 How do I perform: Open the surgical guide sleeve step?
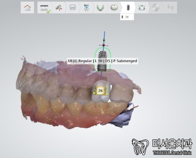pos(142,8)
